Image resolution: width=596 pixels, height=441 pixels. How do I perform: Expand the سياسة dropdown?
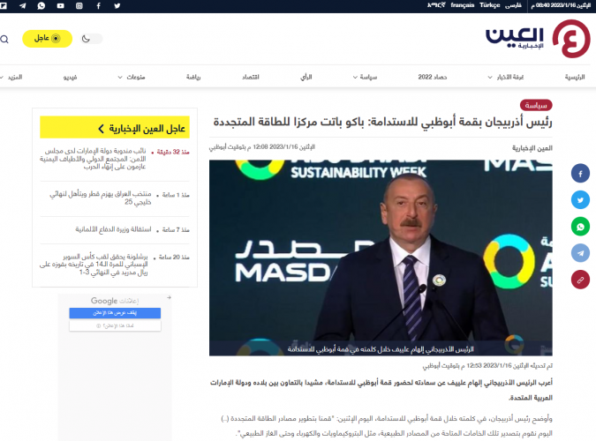(364, 78)
